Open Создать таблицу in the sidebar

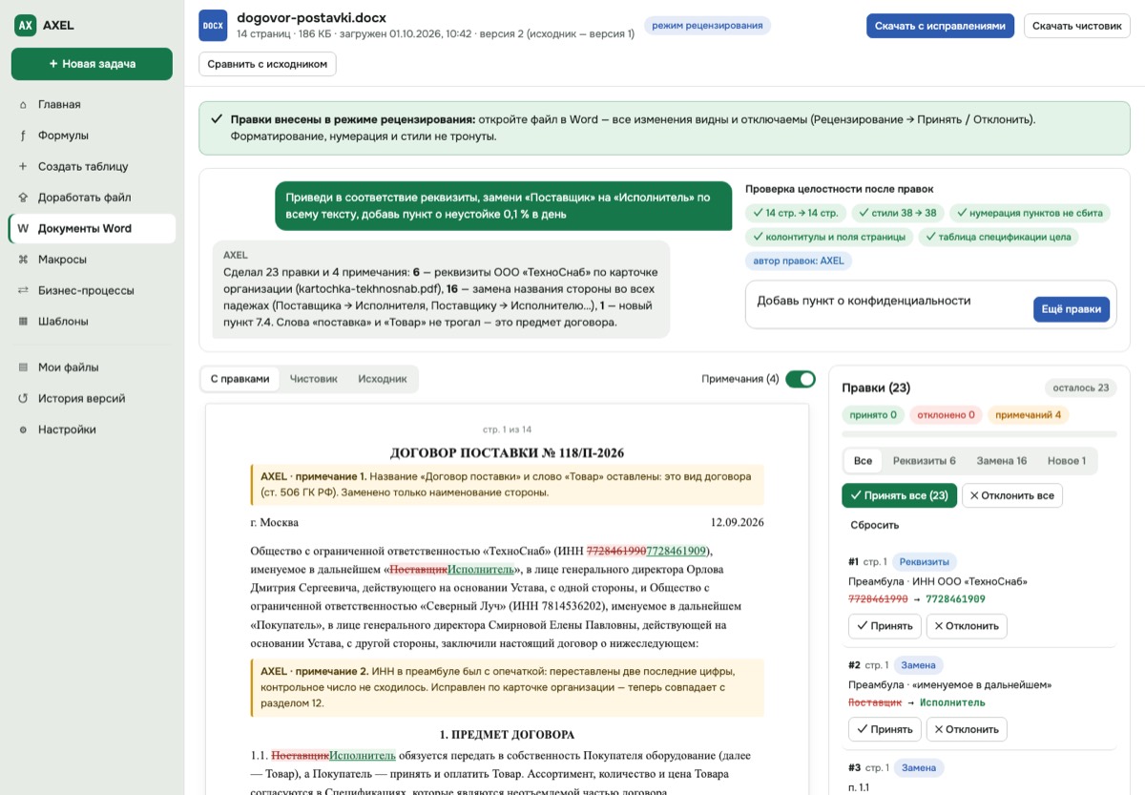pyautogui.click(x=92, y=166)
